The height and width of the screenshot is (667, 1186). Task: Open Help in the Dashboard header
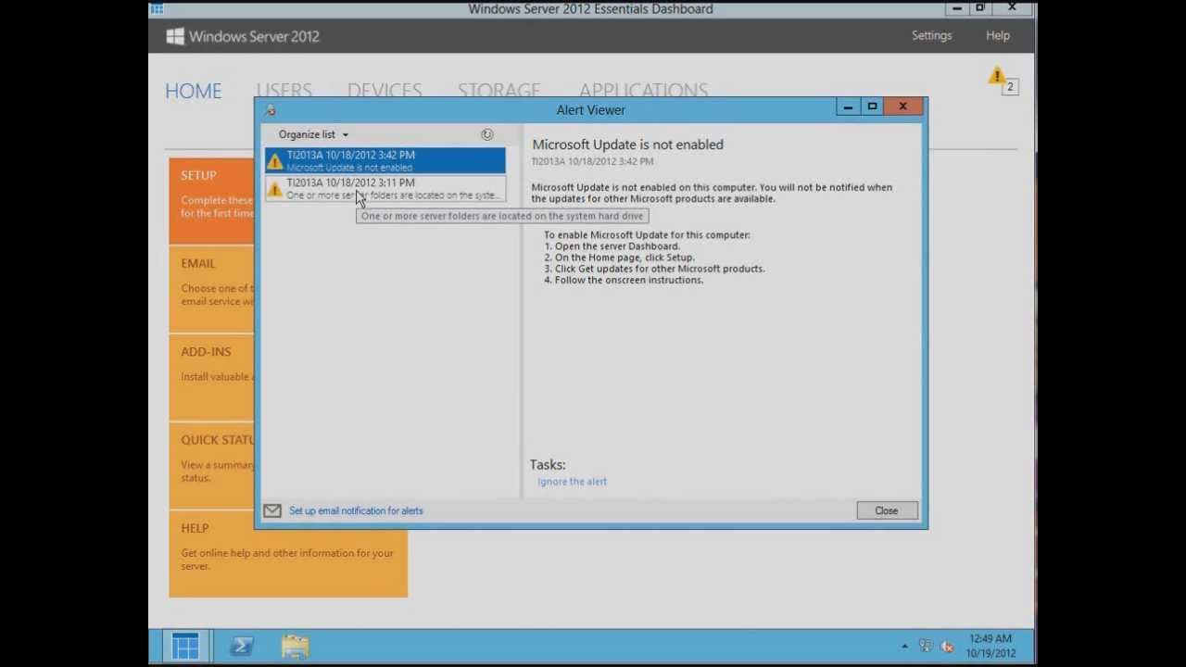998,35
